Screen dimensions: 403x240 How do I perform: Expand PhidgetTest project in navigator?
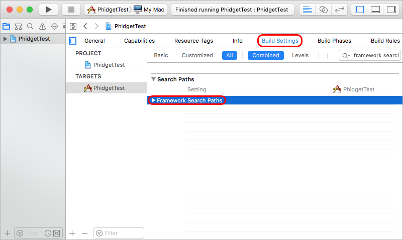pos(5,39)
